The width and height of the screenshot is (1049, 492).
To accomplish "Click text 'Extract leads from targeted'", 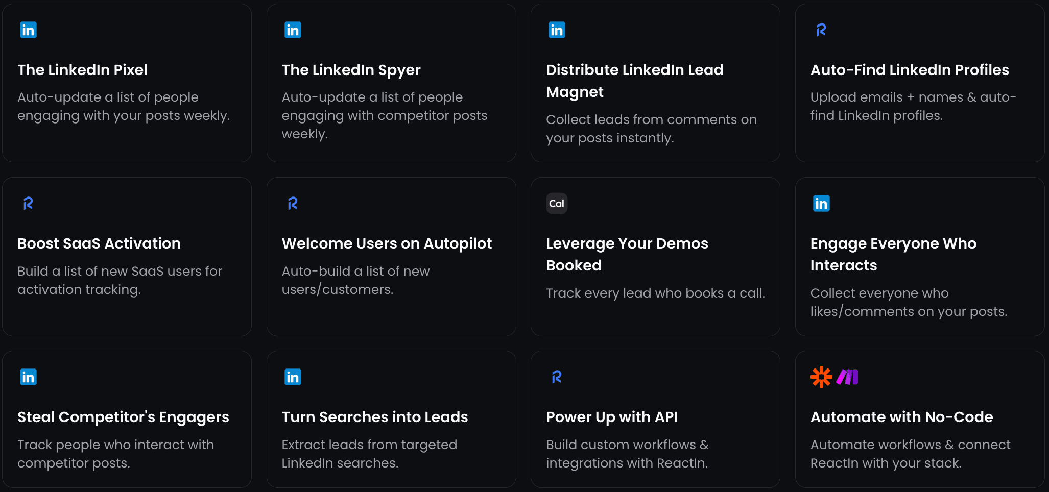I will (369, 445).
